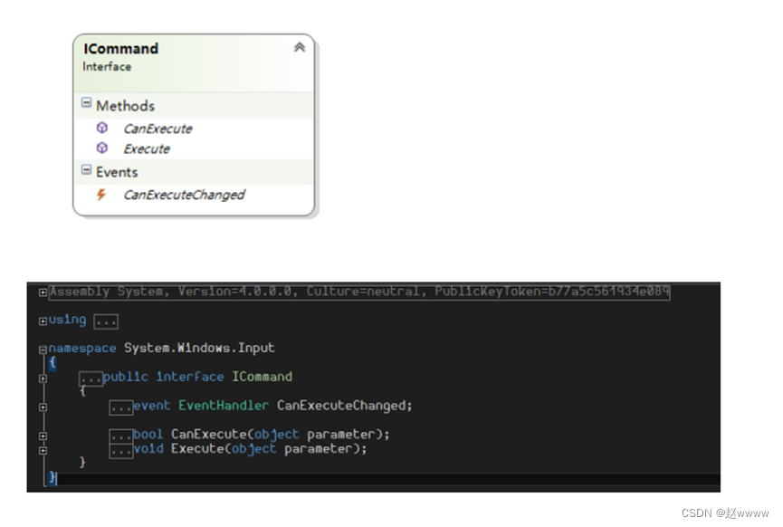Click the "..." before event EventHandler CanExecuteChanged
Screen dimensions: 783x527
119,407
